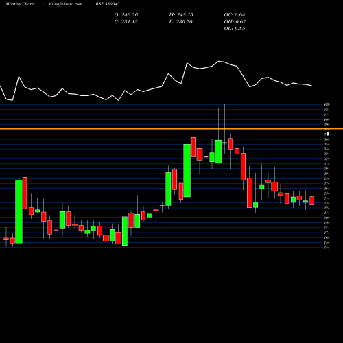Click the 364 price axis label
Viewport: 343px width, 343px height.
pyautogui.click(x=327, y=139)
